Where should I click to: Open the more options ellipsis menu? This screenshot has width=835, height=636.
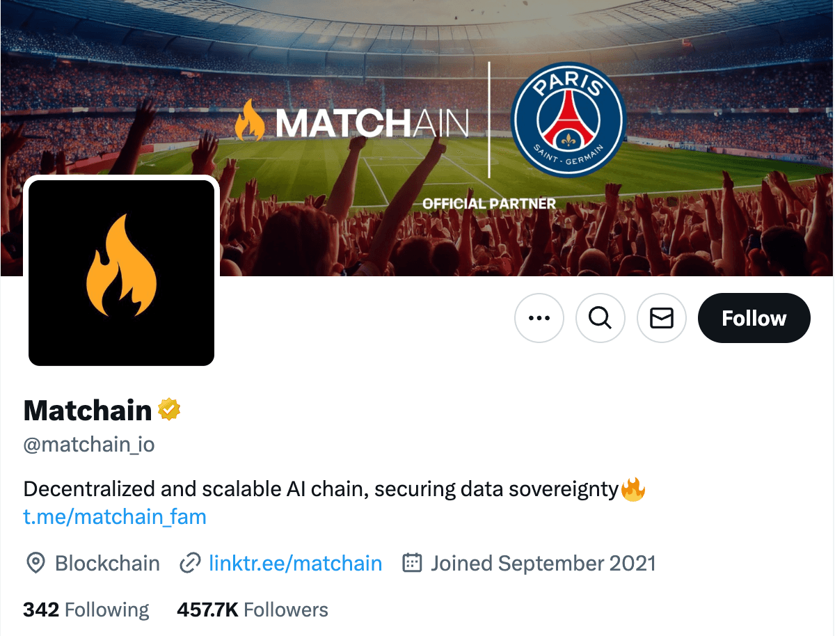coord(539,318)
